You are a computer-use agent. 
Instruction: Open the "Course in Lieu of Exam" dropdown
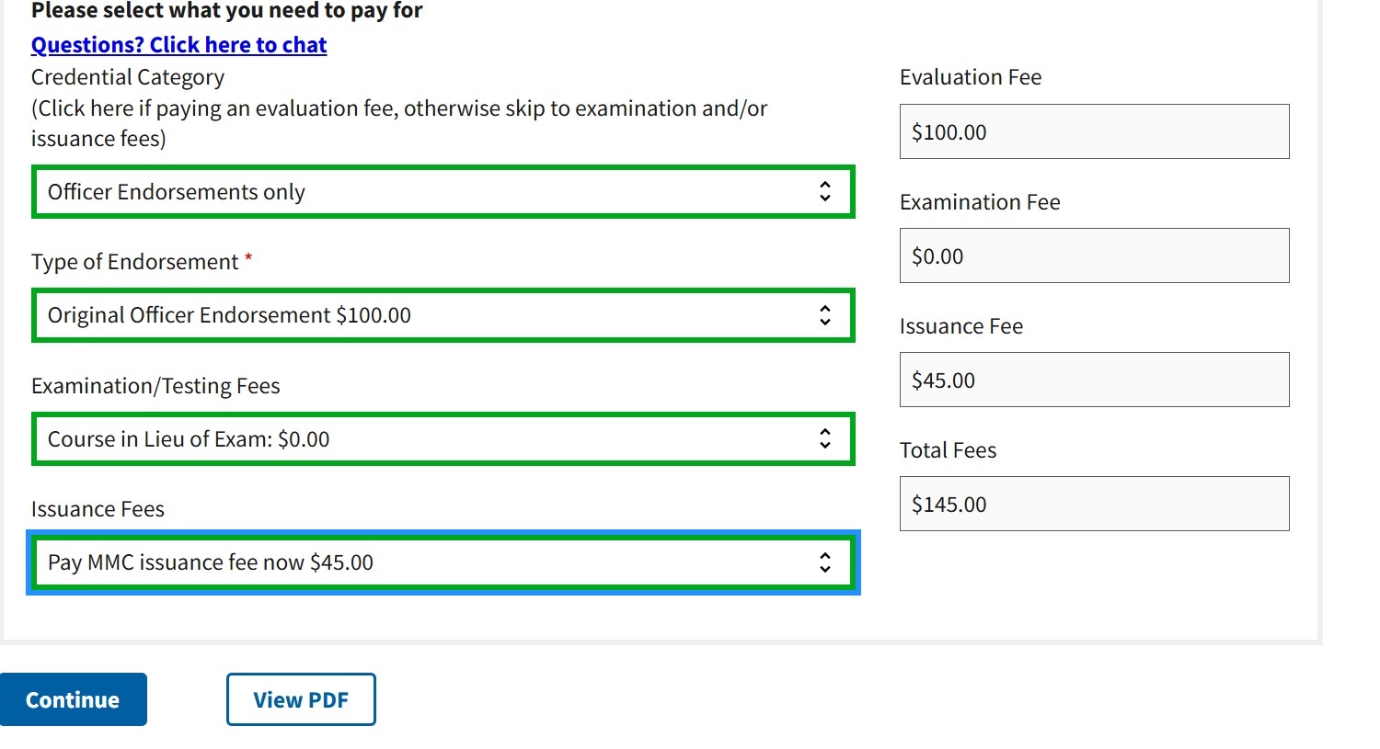pyautogui.click(x=423, y=439)
